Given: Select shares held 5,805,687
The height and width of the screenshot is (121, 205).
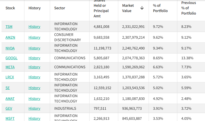Looking at the screenshot, I should [101, 58].
